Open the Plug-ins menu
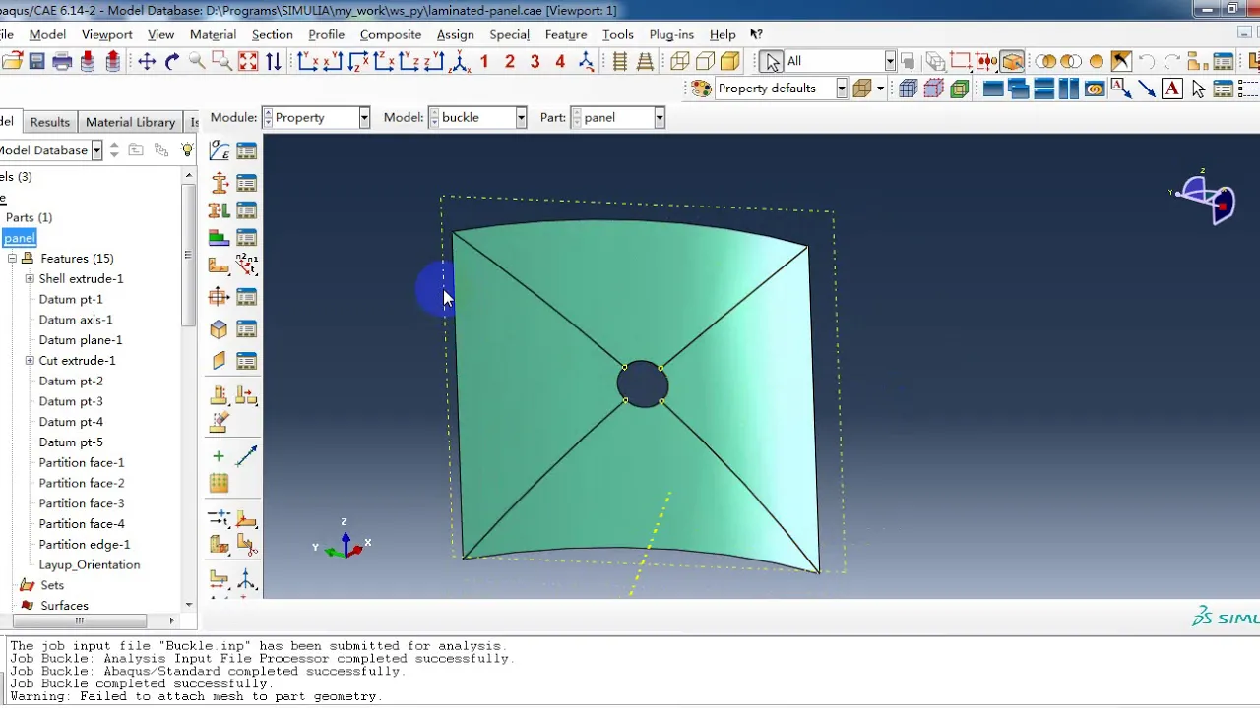This screenshot has height=708, width=1260. 671,34
